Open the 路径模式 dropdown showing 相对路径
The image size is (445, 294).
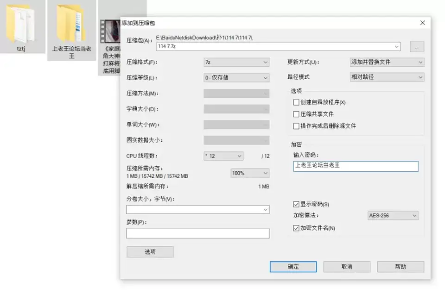387,77
